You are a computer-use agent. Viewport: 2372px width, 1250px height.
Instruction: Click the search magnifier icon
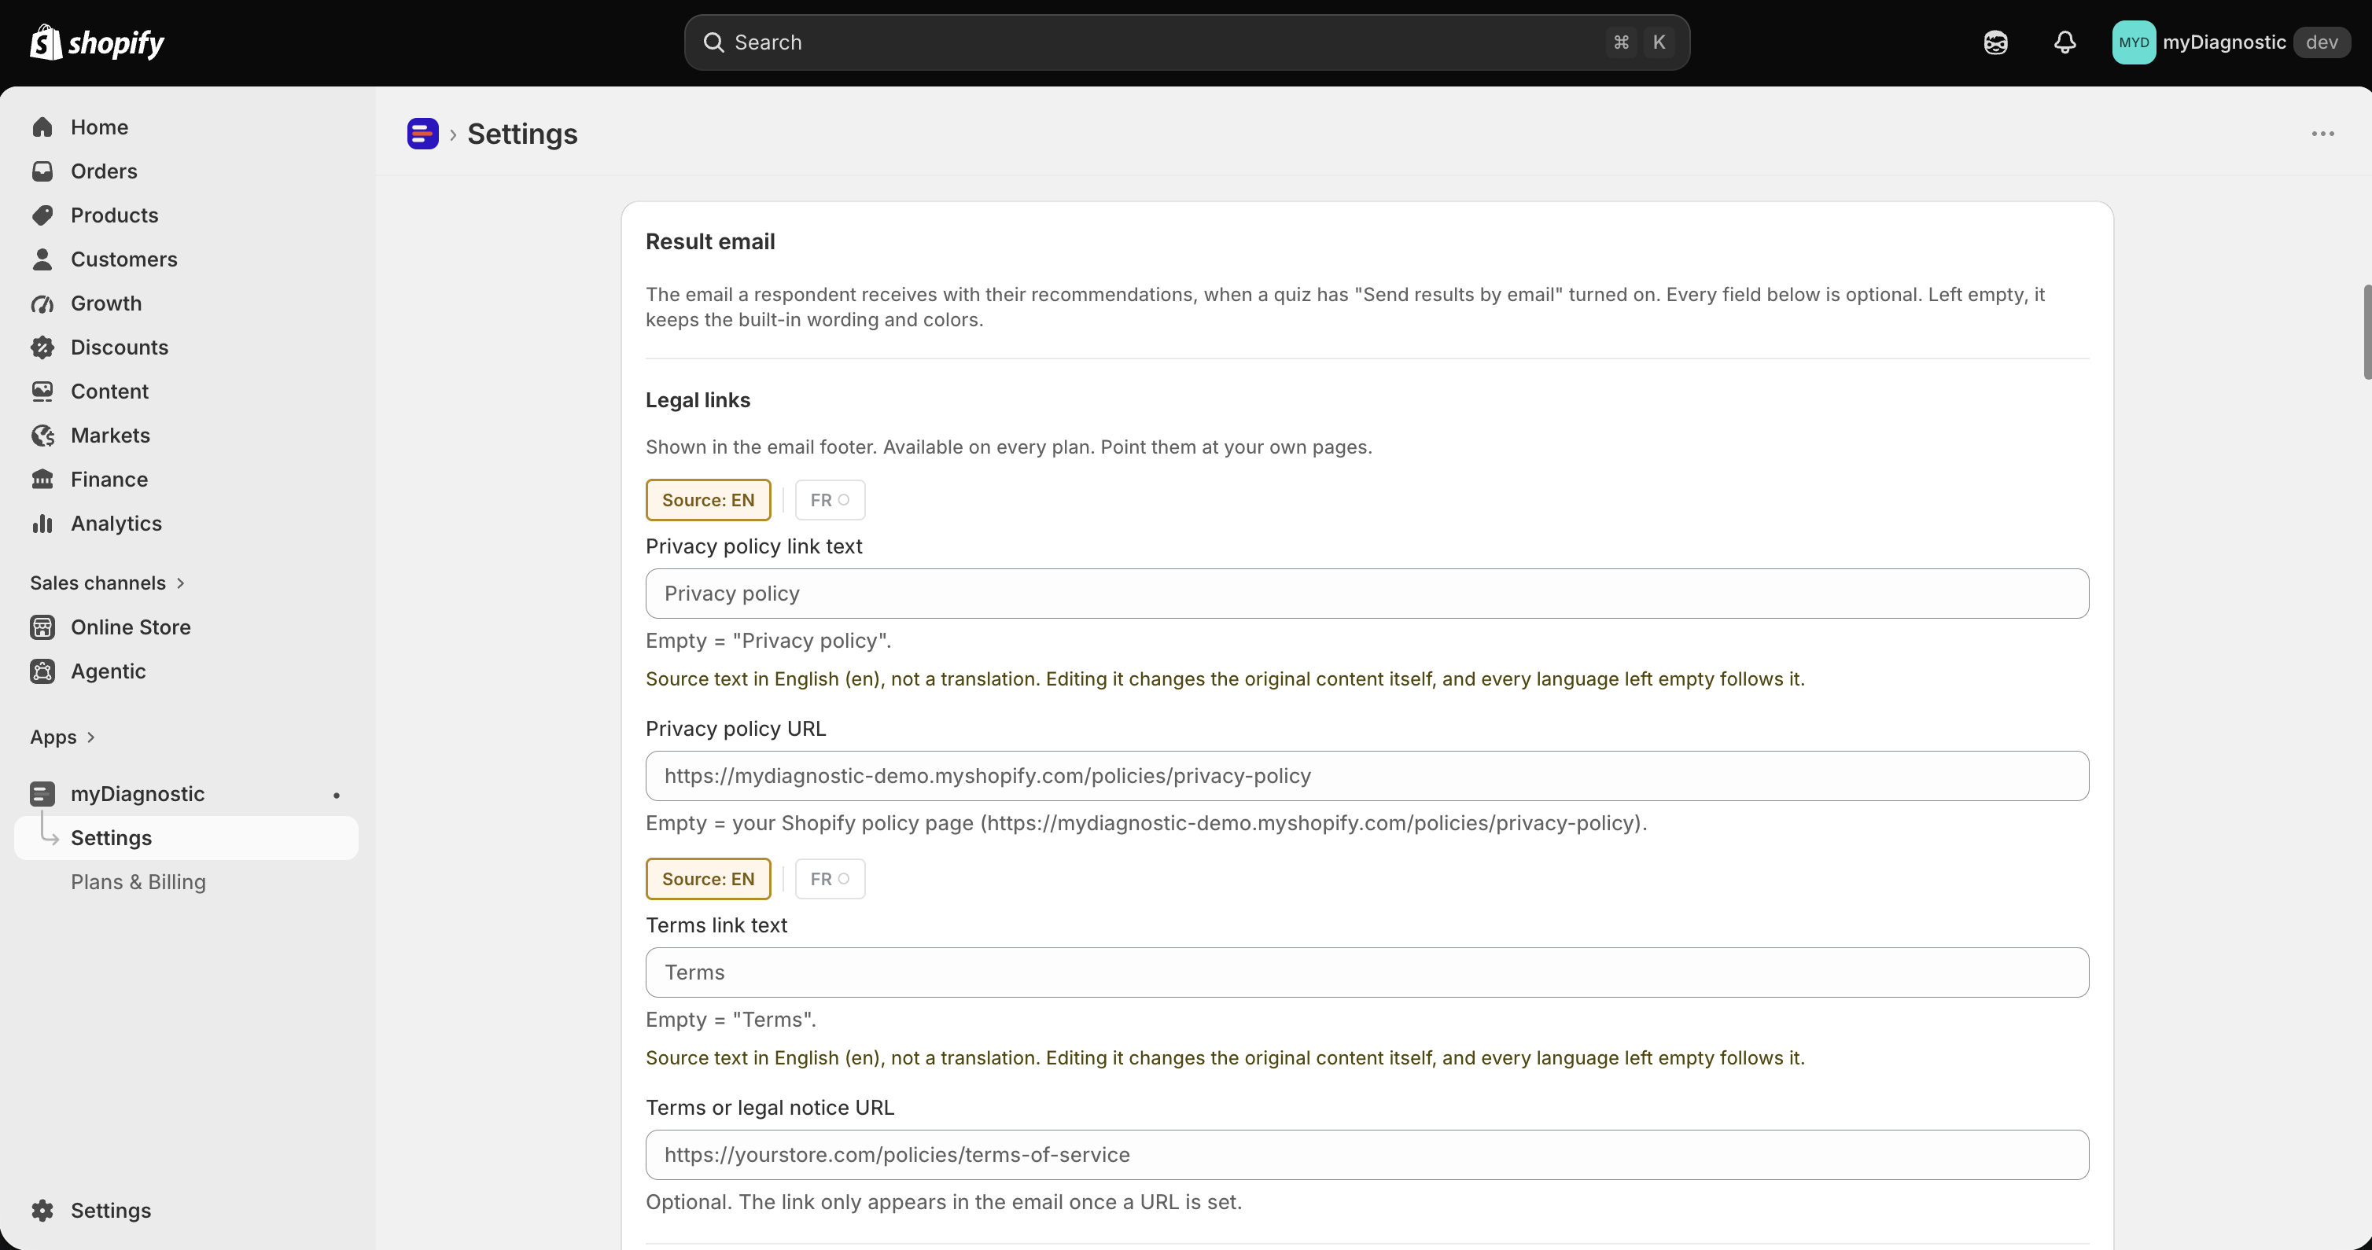[x=713, y=42]
